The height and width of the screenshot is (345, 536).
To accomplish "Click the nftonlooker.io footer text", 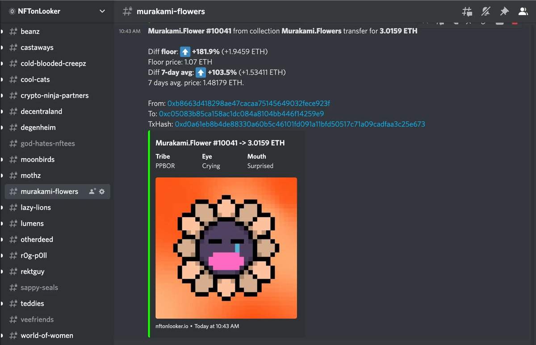I will tap(172, 326).
